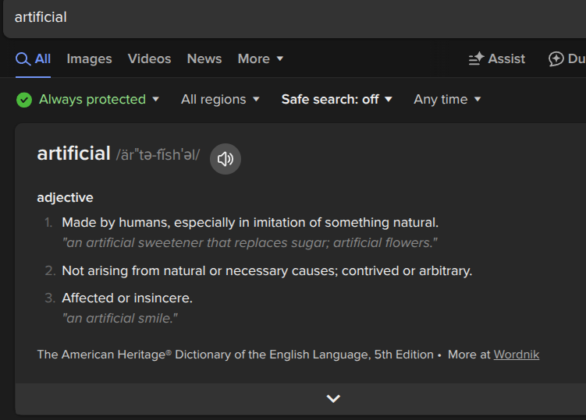
Task: Open the Safe search: off dropdown
Action: coord(337,100)
